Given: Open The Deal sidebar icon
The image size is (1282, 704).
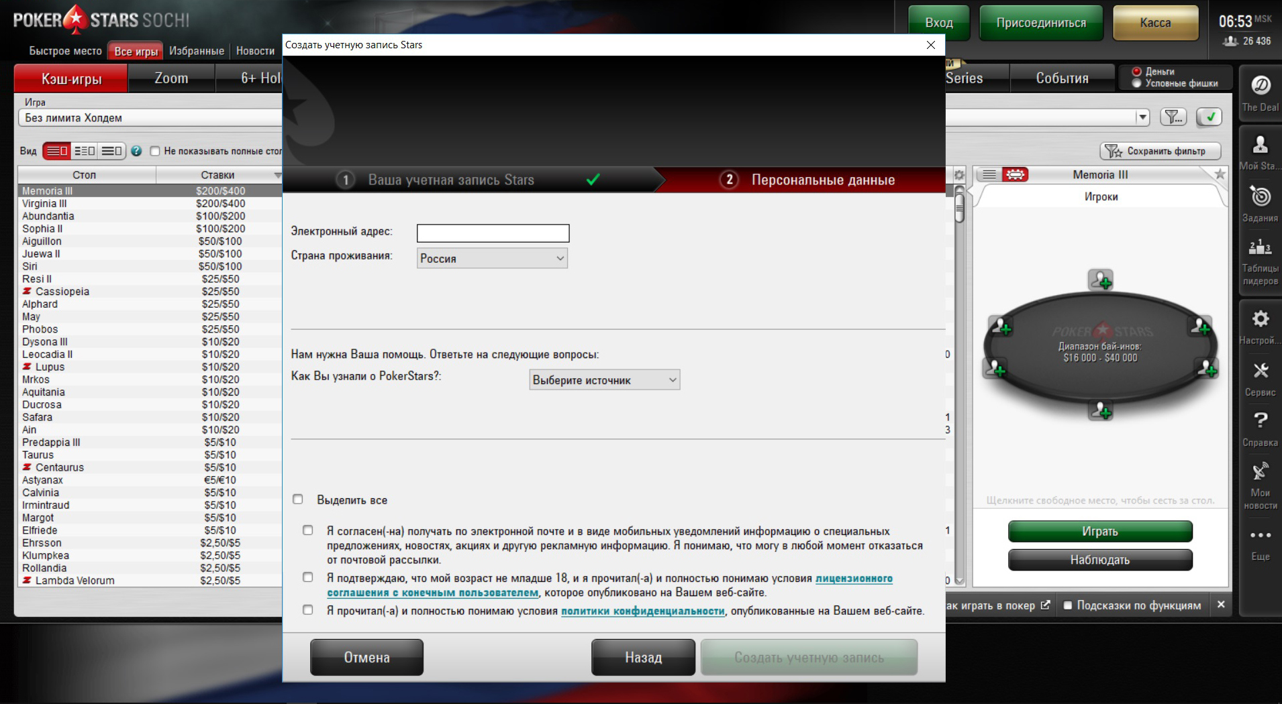Looking at the screenshot, I should (1260, 93).
